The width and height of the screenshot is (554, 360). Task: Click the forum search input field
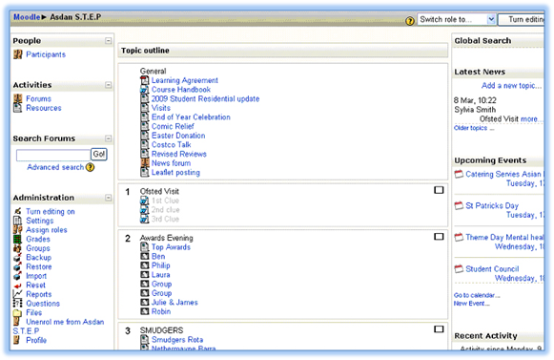[x=53, y=155]
